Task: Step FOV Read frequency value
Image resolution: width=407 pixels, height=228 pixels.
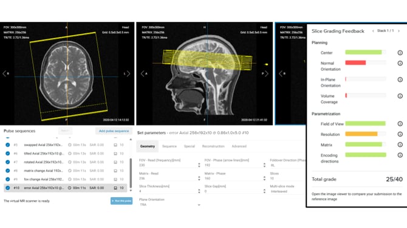Action: point(199,165)
